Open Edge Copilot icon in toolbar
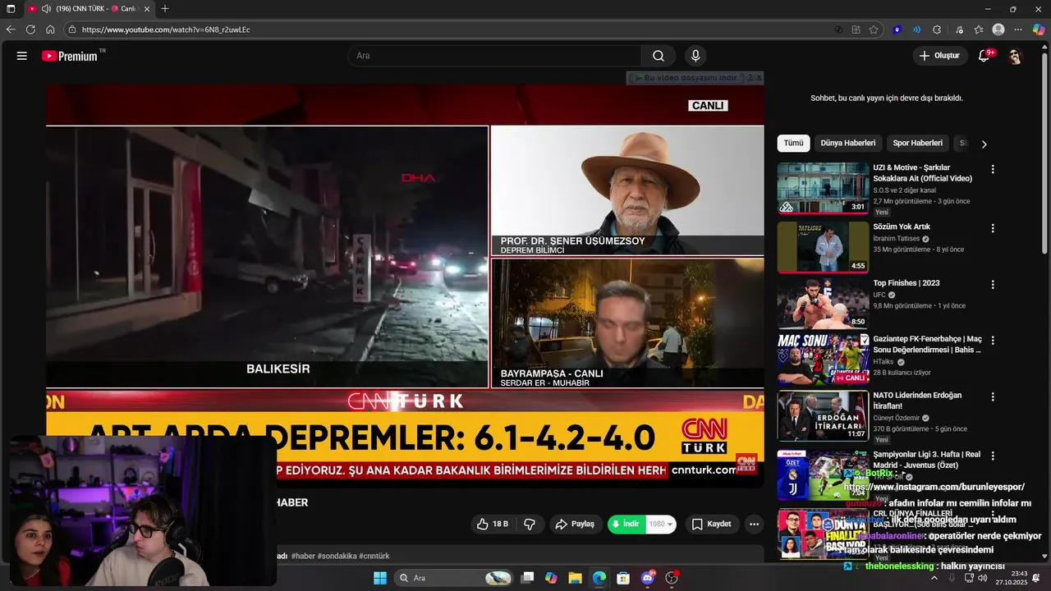The height and width of the screenshot is (591, 1051). click(x=1039, y=30)
